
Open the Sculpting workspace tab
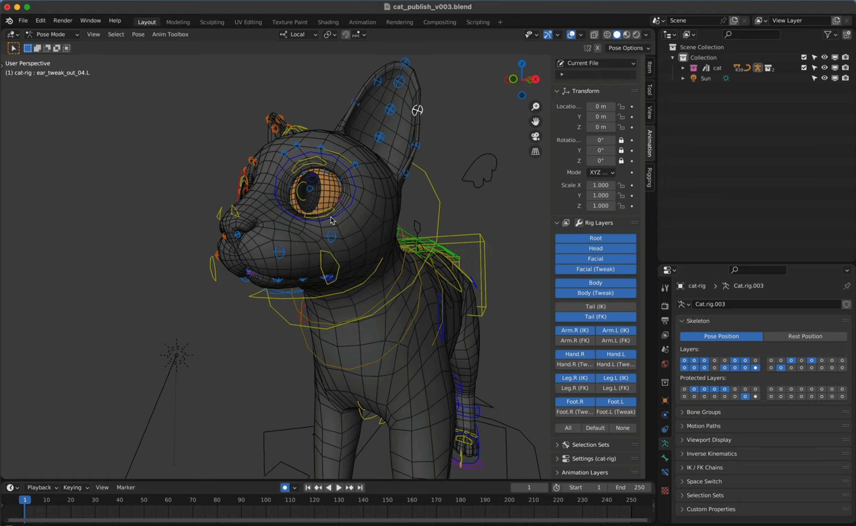coord(212,22)
